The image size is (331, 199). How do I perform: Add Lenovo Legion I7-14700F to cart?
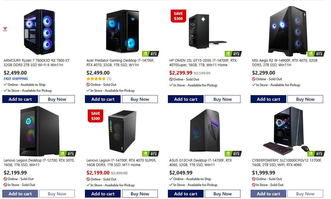coord(103,194)
